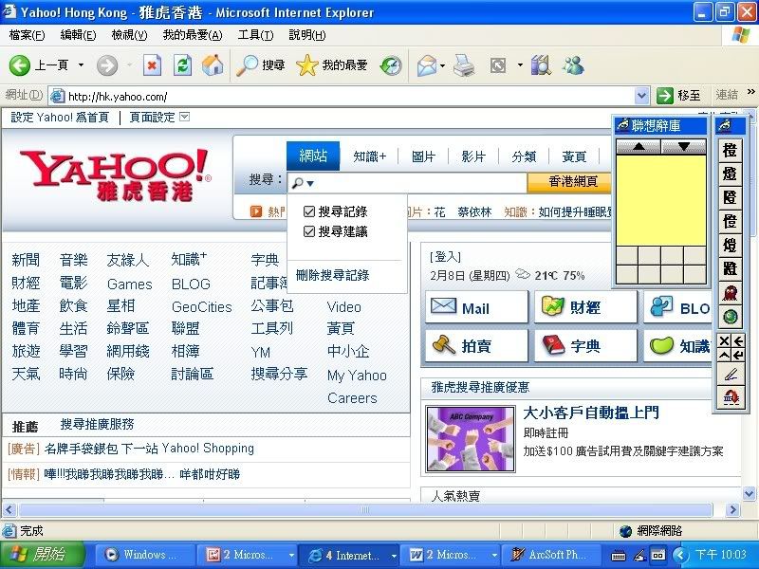Screen dimensions: 759x569
Task: Expand the 頁面設定 dropdown
Action: [184, 117]
